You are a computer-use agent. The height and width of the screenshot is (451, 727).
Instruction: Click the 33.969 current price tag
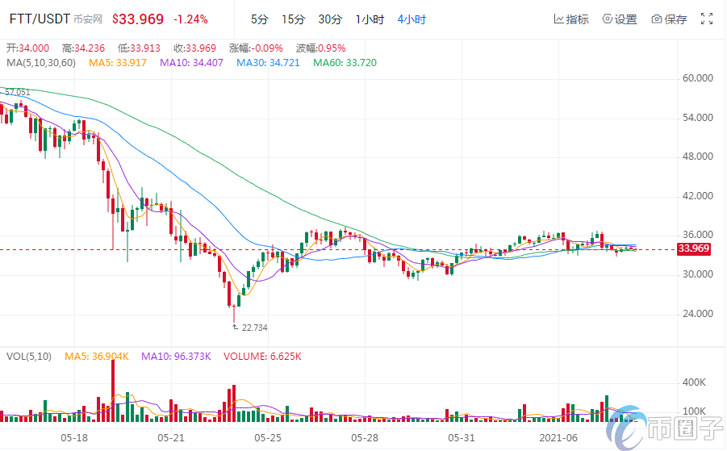(x=694, y=248)
